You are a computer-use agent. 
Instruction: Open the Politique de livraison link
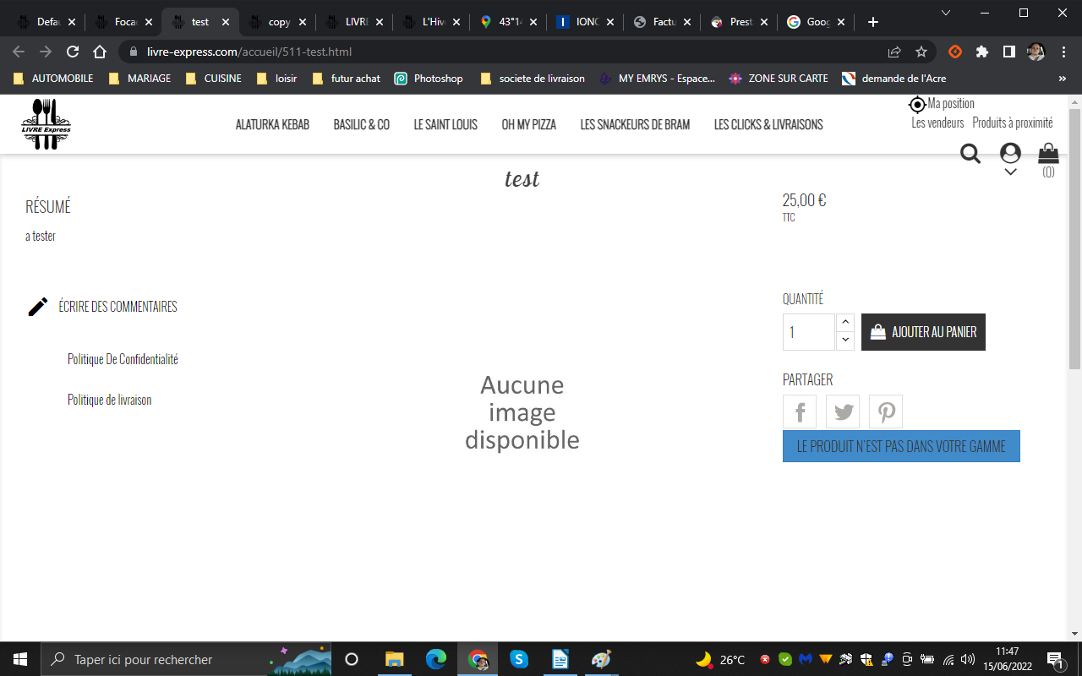click(110, 400)
